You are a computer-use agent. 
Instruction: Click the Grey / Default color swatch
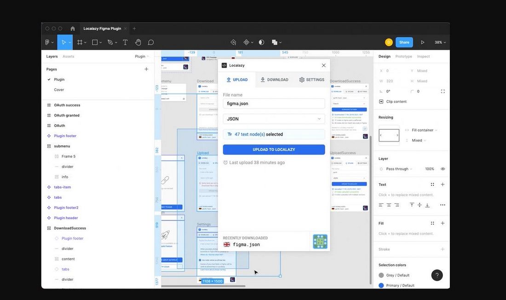(381, 275)
